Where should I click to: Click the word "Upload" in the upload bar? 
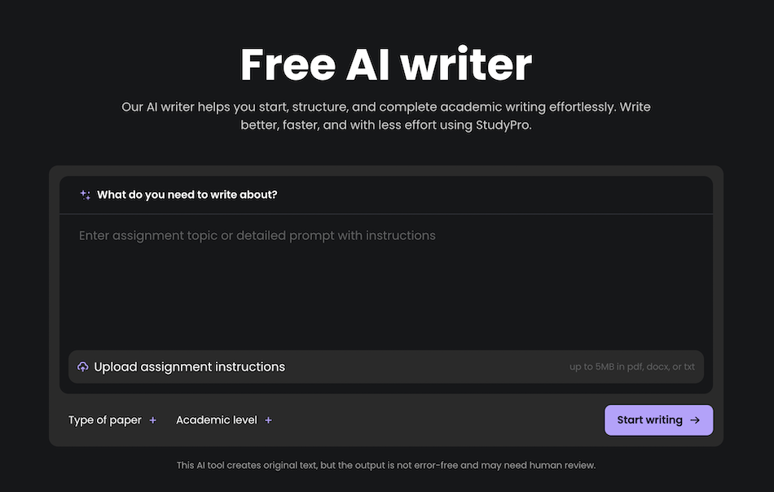click(x=115, y=367)
